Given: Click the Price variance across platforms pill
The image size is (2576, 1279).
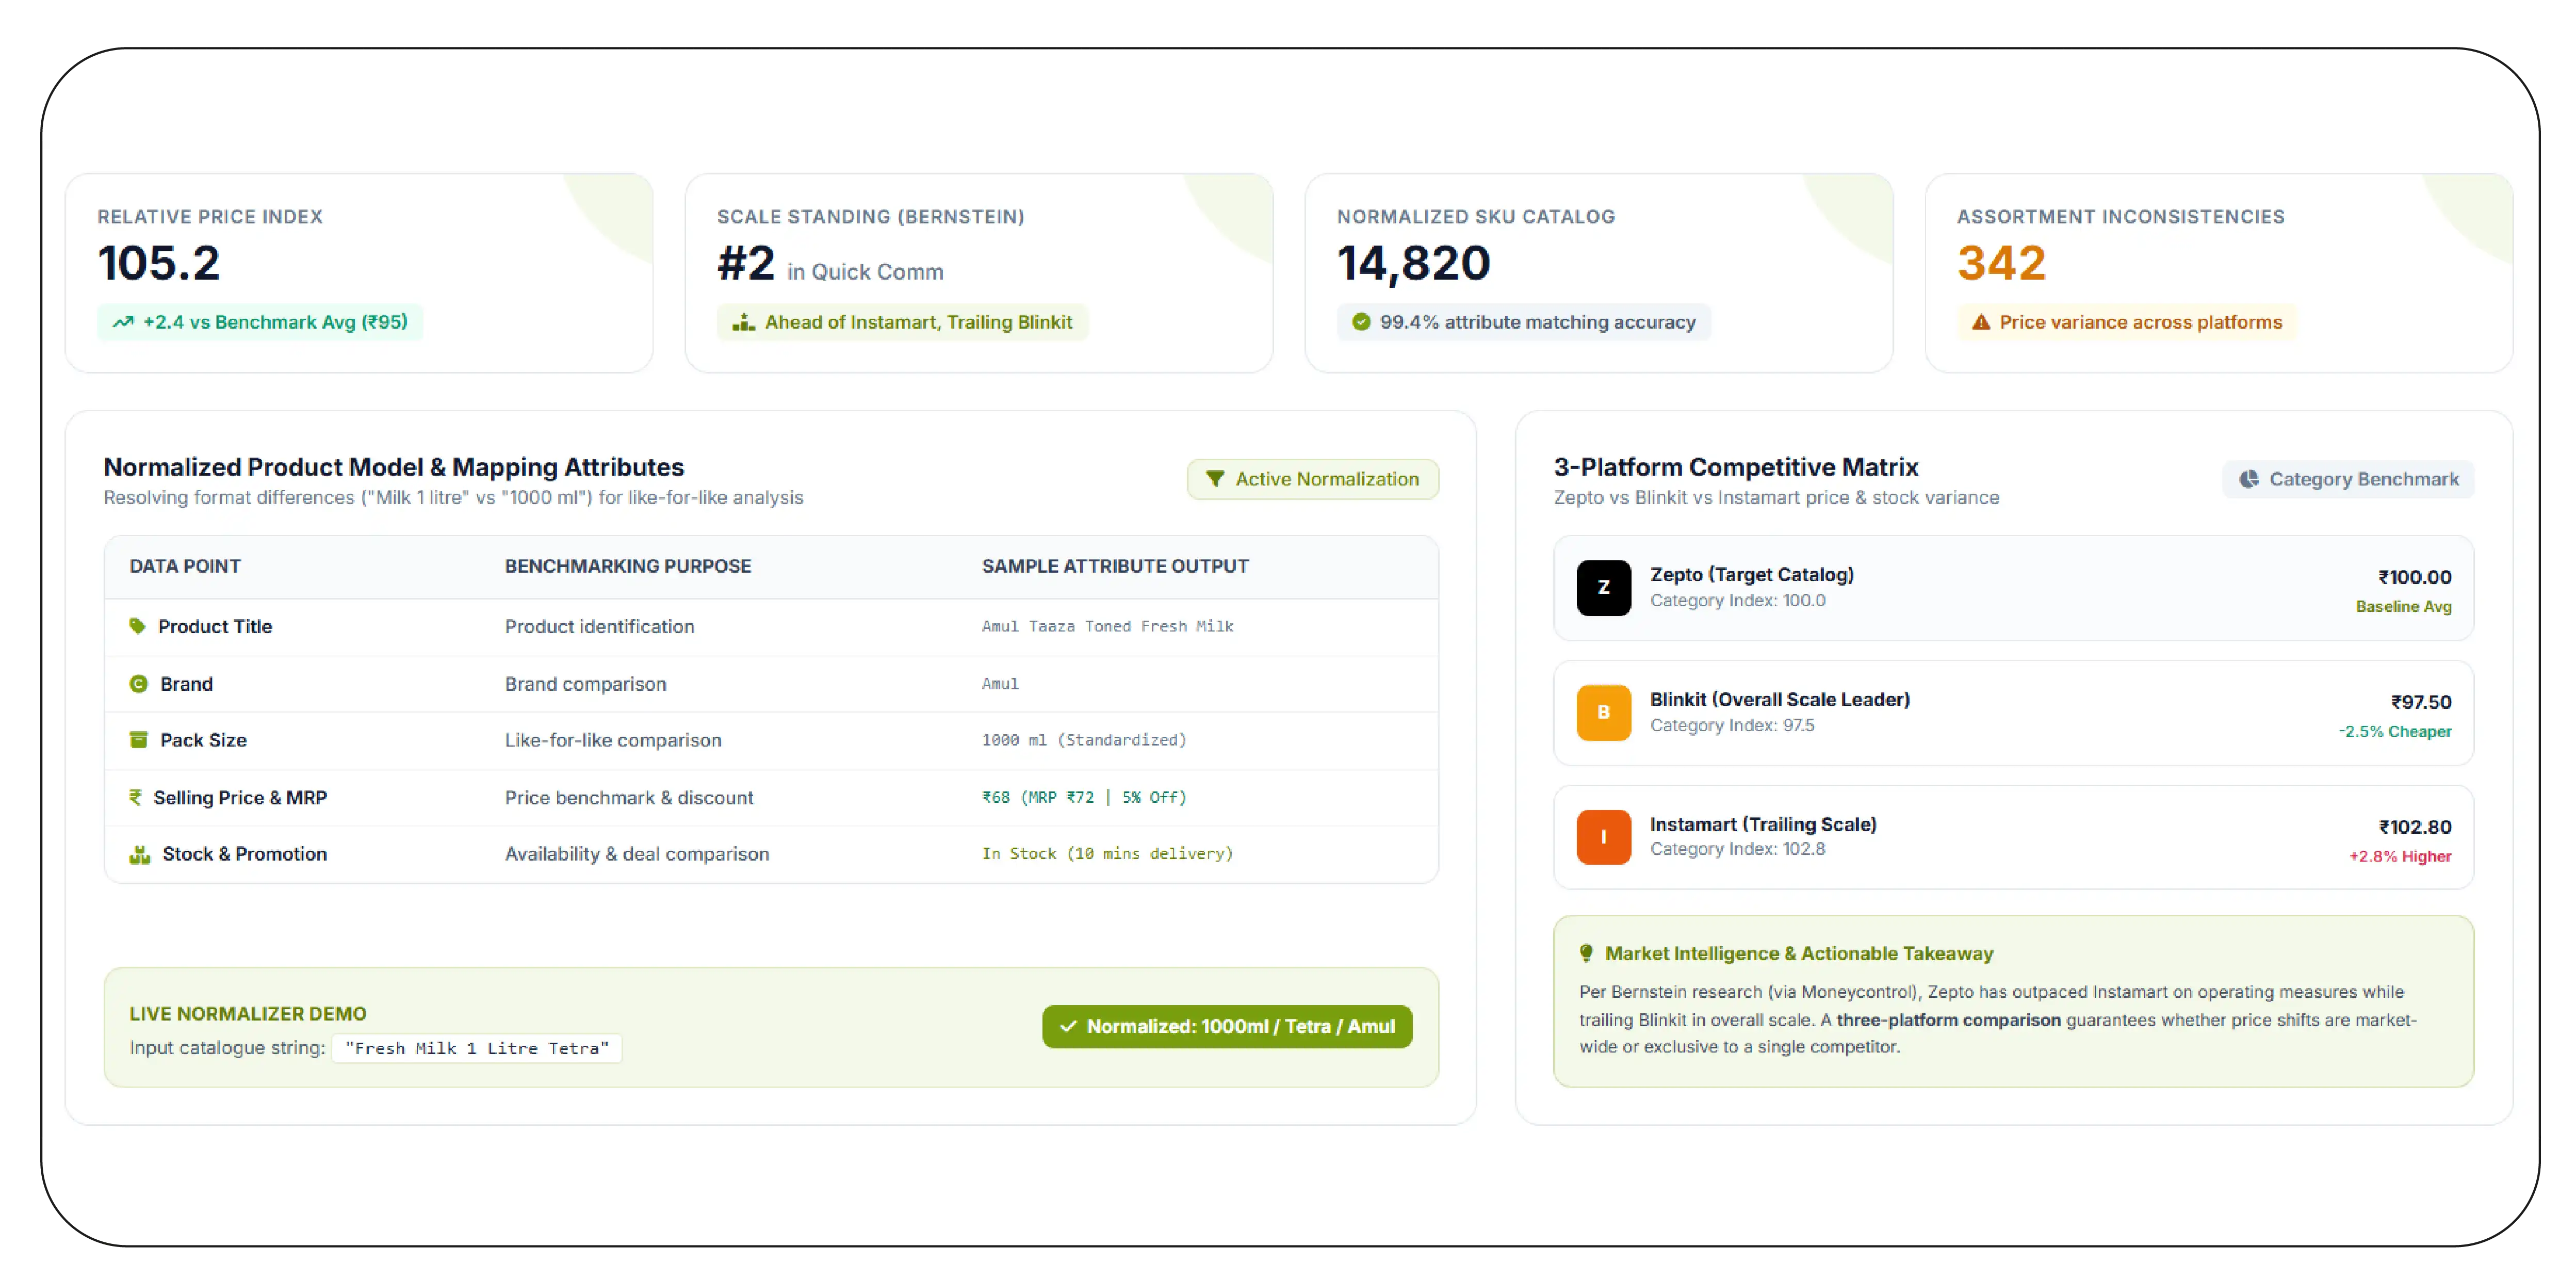Looking at the screenshot, I should pos(2127,322).
